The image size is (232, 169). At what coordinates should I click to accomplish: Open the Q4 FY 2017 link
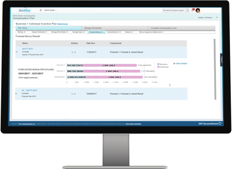[x=28, y=49]
